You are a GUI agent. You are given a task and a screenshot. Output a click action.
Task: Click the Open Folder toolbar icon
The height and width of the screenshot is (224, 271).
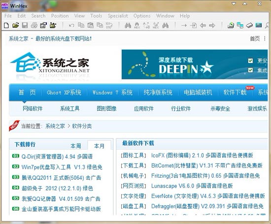point(53,26)
